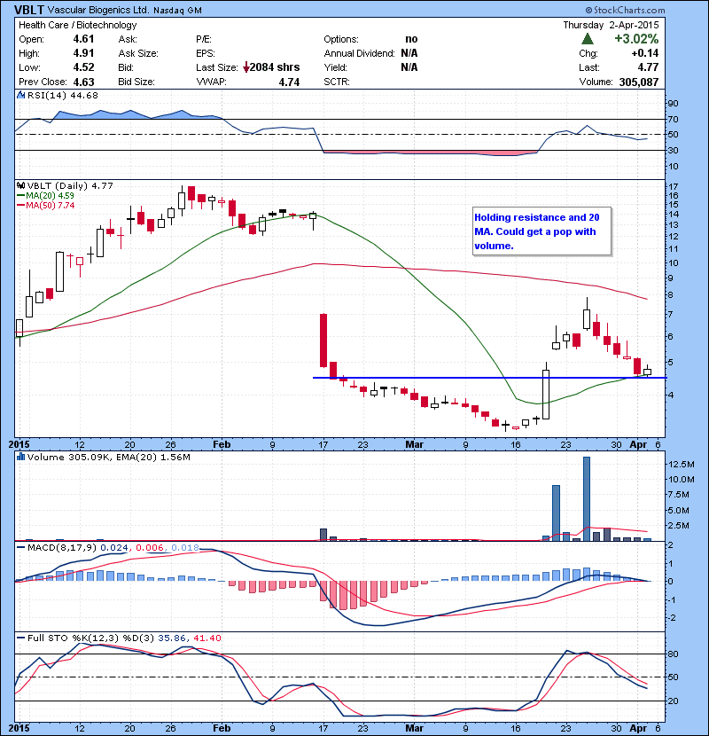Click the StockCharts.com watermark link

tap(625, 10)
